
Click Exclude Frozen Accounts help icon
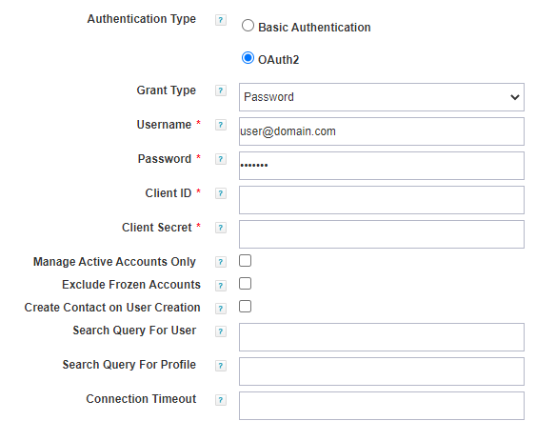click(221, 285)
